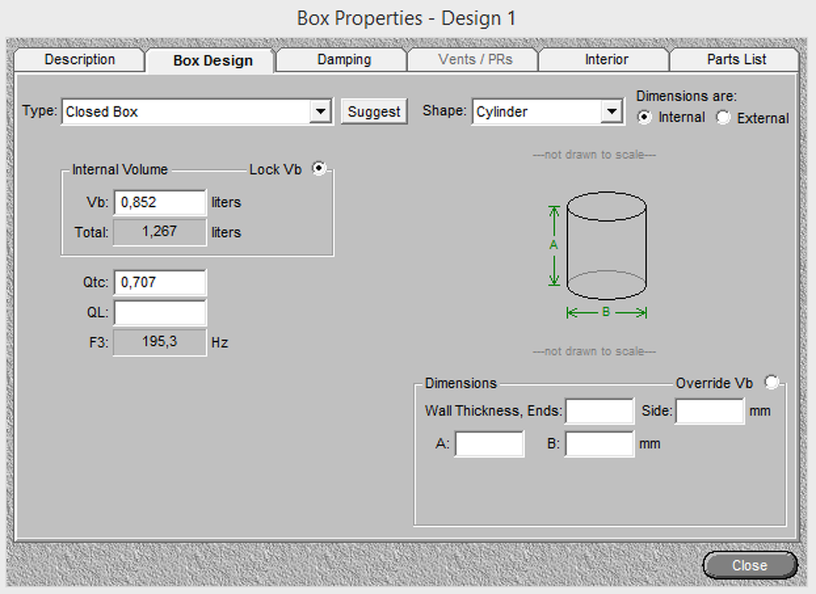Screen dimensions: 816x594
Task: Select the External dimensions radio button
Action: pyautogui.click(x=723, y=117)
